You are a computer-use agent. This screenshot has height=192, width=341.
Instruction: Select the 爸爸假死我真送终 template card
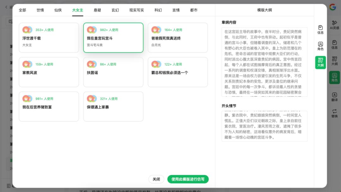[x=178, y=38]
